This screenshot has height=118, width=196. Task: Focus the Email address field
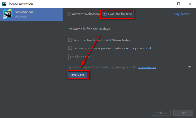129,57
